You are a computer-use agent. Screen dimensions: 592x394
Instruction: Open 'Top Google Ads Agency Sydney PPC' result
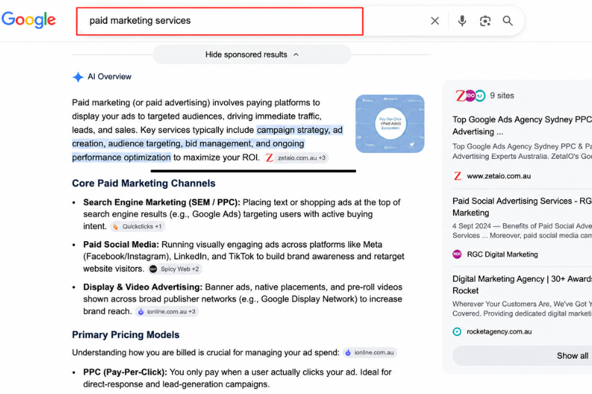(x=522, y=125)
